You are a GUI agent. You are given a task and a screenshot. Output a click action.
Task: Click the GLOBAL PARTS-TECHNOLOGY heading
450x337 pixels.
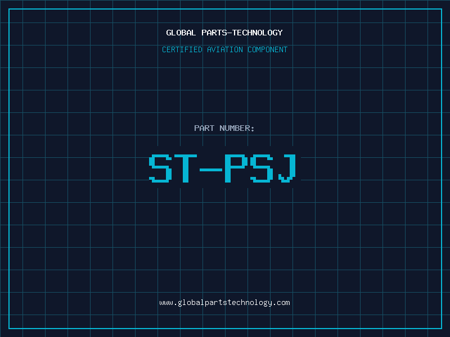(224, 33)
